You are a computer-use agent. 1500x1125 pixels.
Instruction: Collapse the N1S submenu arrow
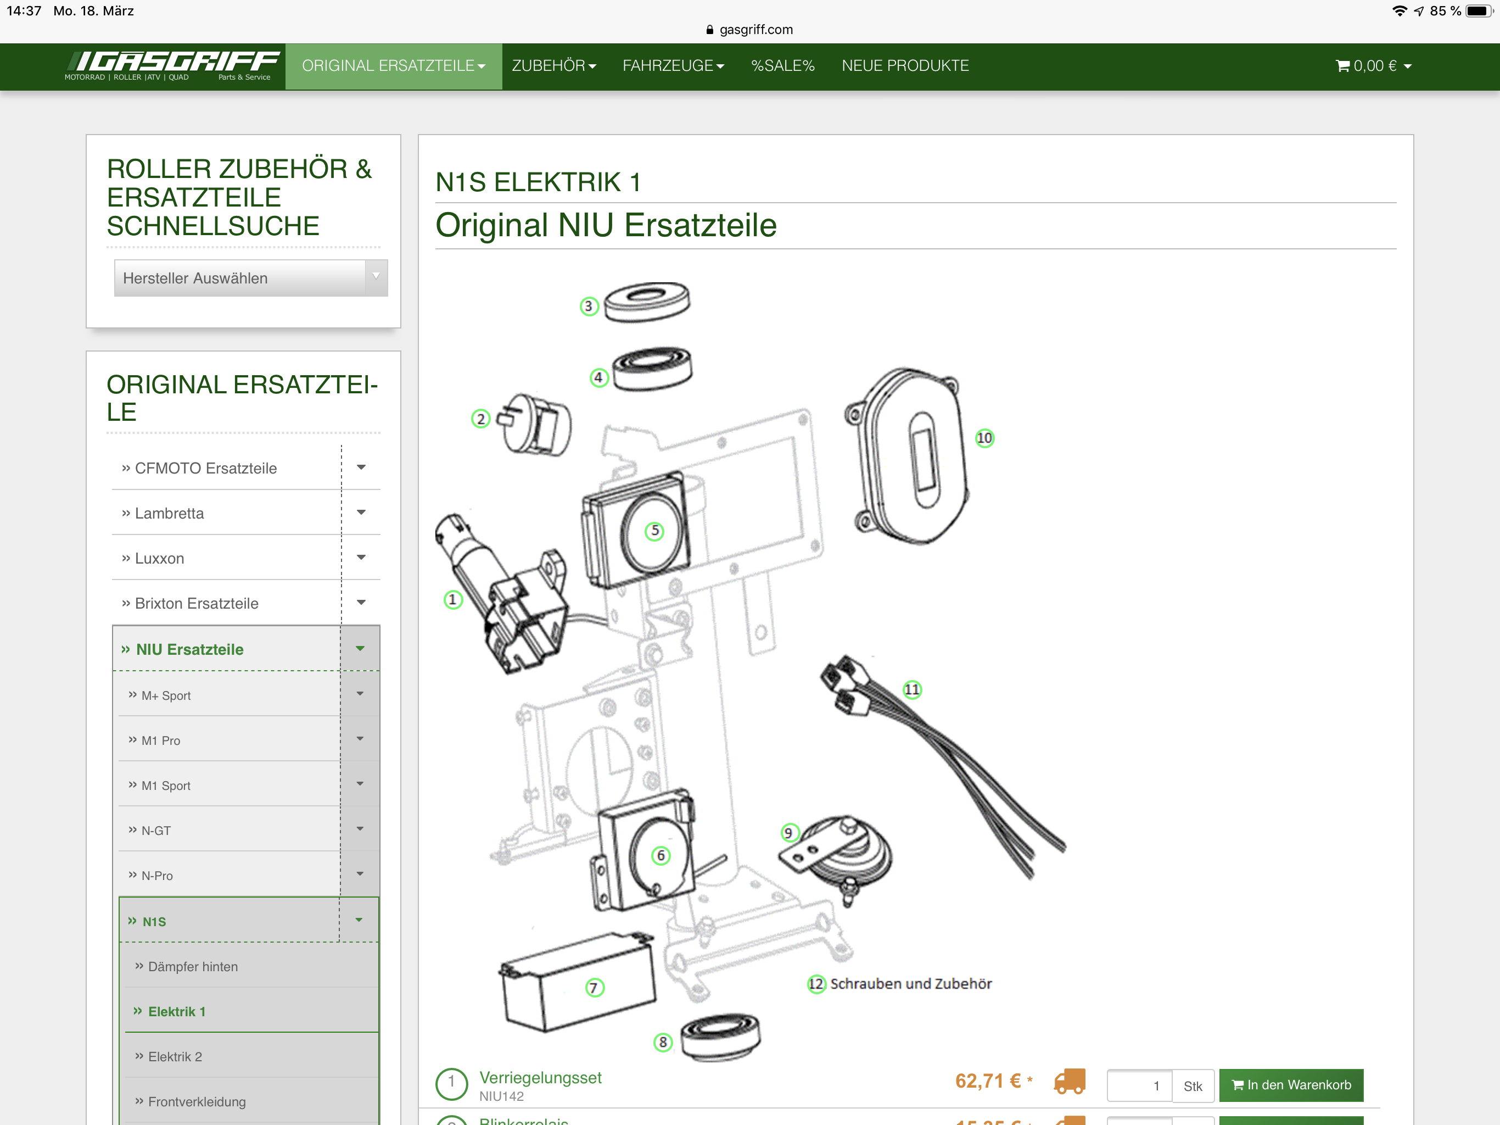click(x=359, y=920)
